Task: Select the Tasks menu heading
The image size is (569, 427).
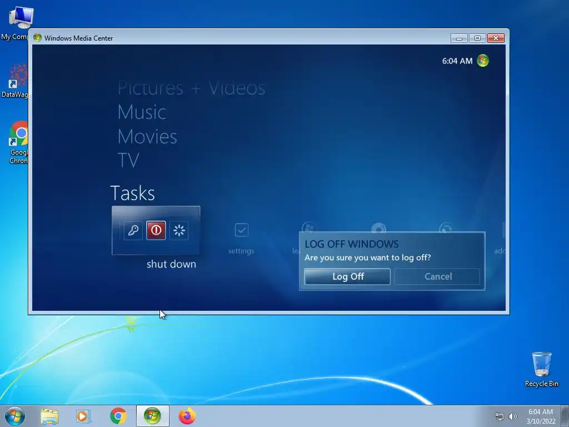Action: point(132,193)
